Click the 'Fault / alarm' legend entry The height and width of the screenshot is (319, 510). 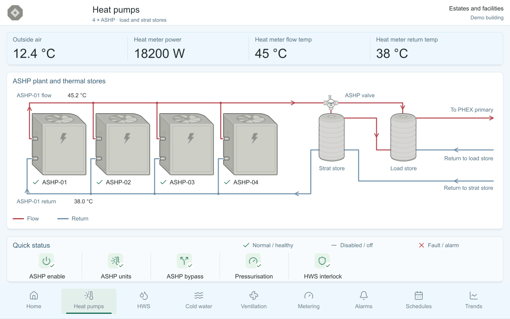(x=439, y=245)
